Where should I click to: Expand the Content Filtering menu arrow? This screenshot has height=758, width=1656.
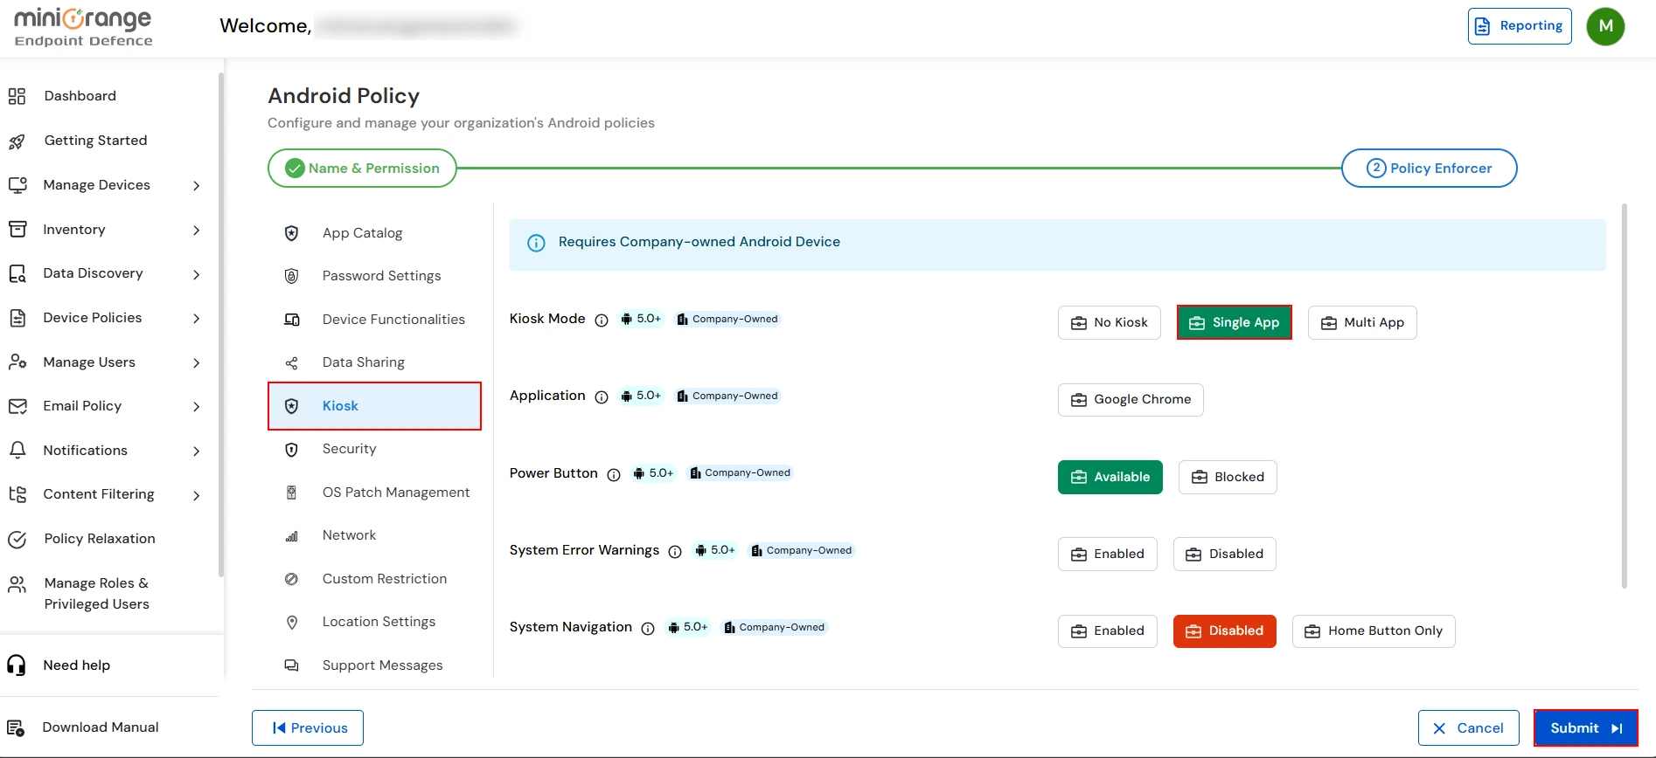[196, 495]
